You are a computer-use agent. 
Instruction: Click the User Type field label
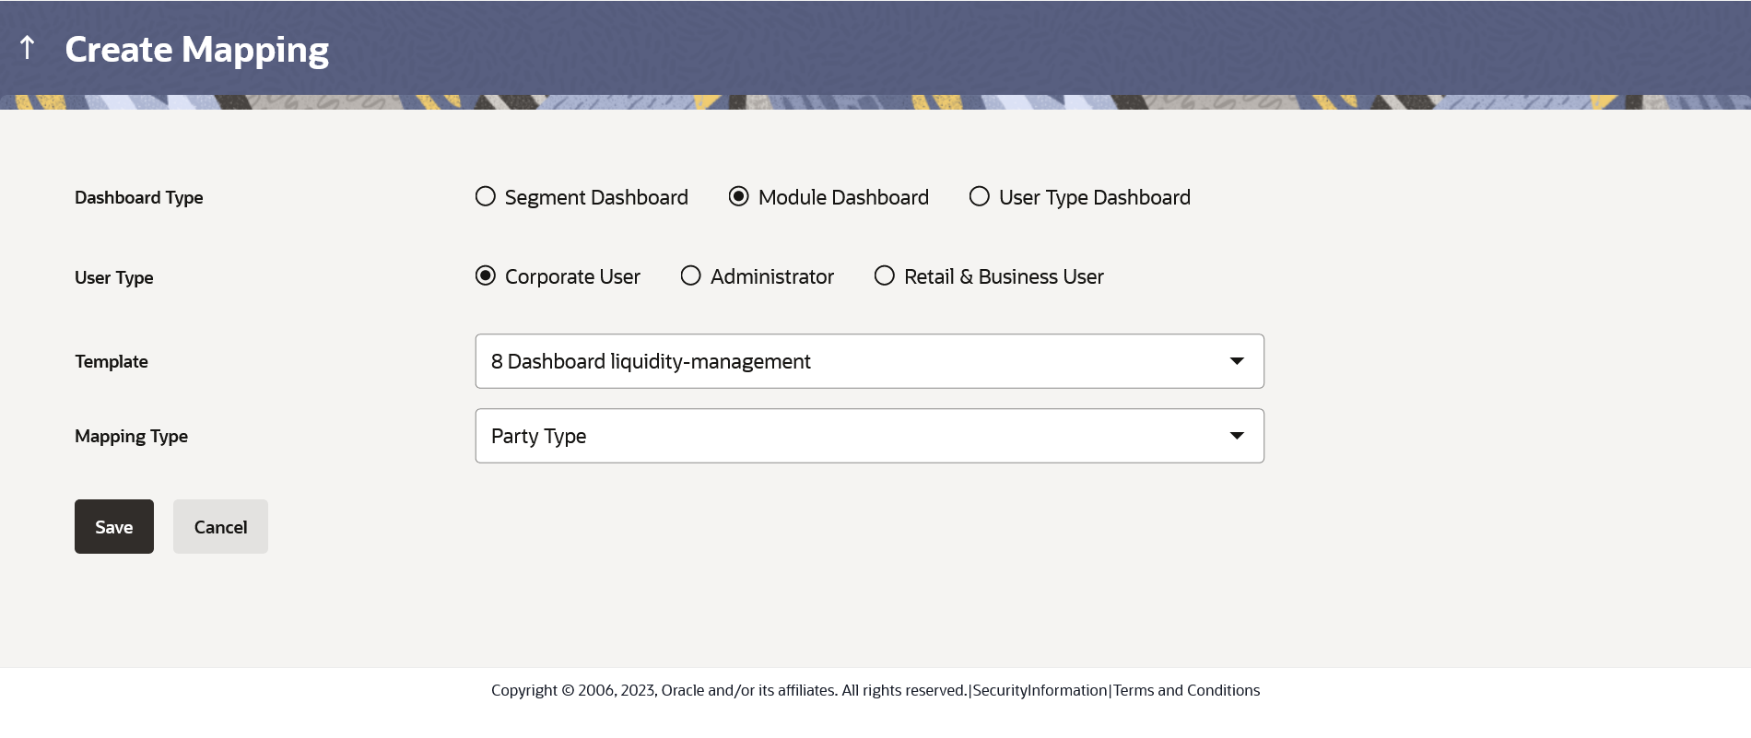click(114, 277)
